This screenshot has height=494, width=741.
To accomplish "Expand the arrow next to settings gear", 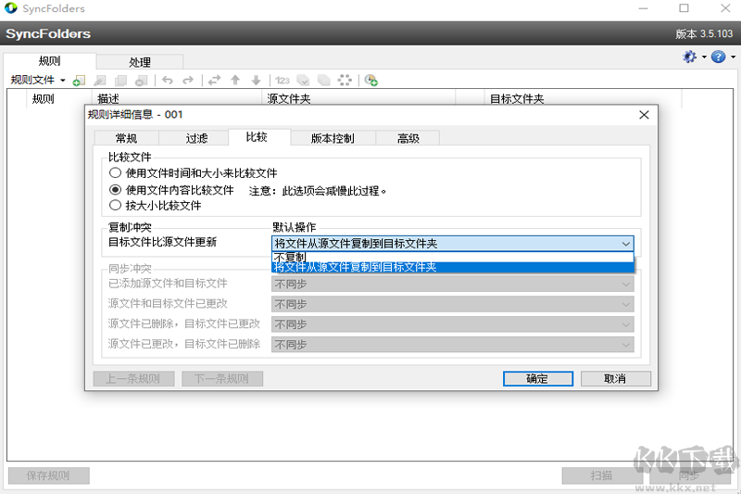I will pyautogui.click(x=704, y=57).
